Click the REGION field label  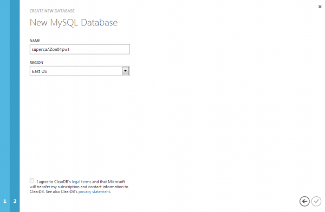click(x=36, y=63)
